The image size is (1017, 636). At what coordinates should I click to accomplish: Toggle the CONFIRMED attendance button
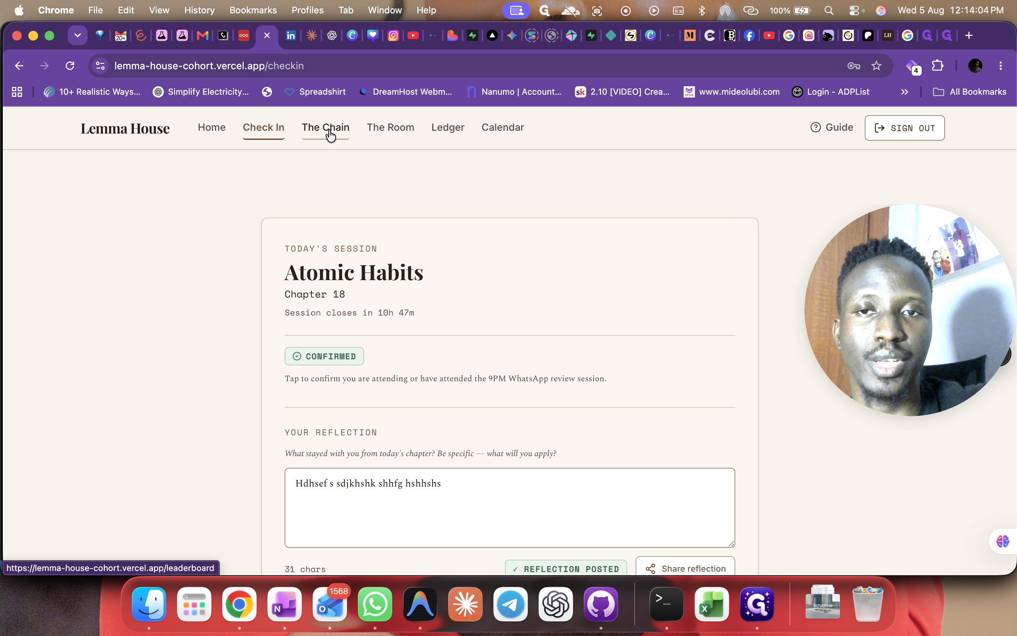pyautogui.click(x=324, y=356)
